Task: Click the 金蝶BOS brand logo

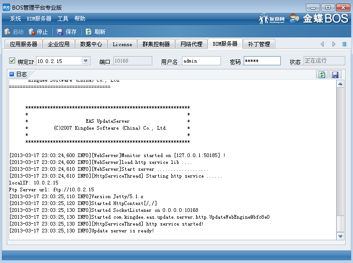Action: click(x=326, y=18)
